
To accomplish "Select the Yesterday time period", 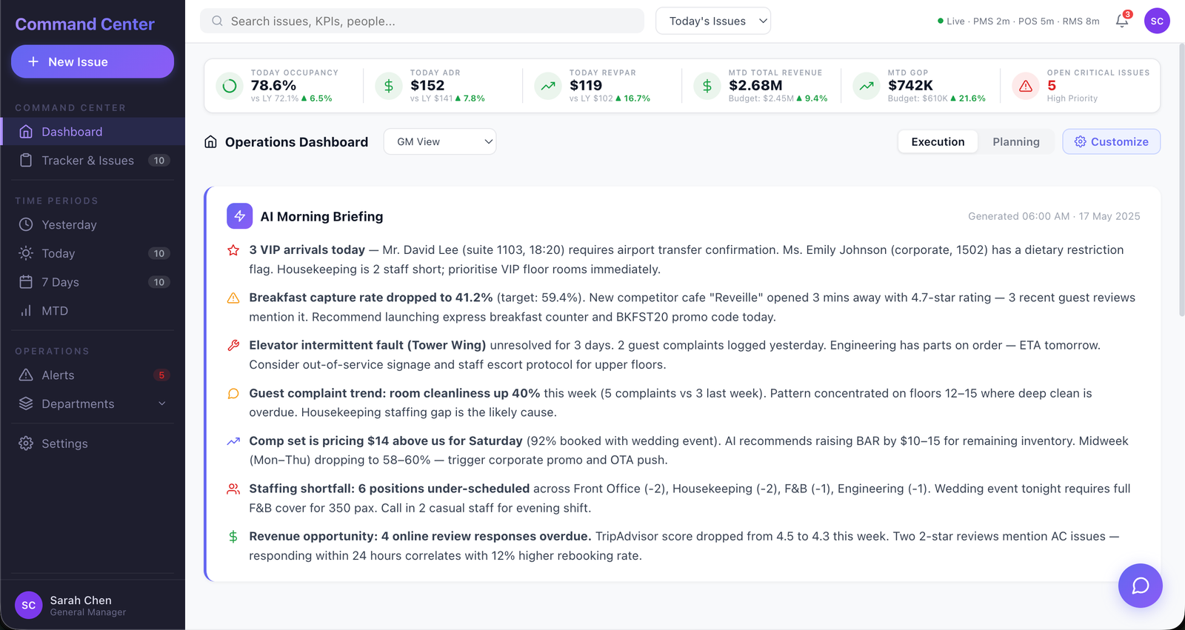I will 93,224.
